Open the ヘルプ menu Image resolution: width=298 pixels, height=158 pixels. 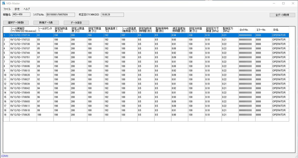point(27,9)
